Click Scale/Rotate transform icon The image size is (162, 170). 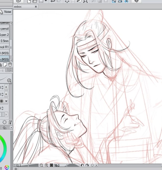85,1
